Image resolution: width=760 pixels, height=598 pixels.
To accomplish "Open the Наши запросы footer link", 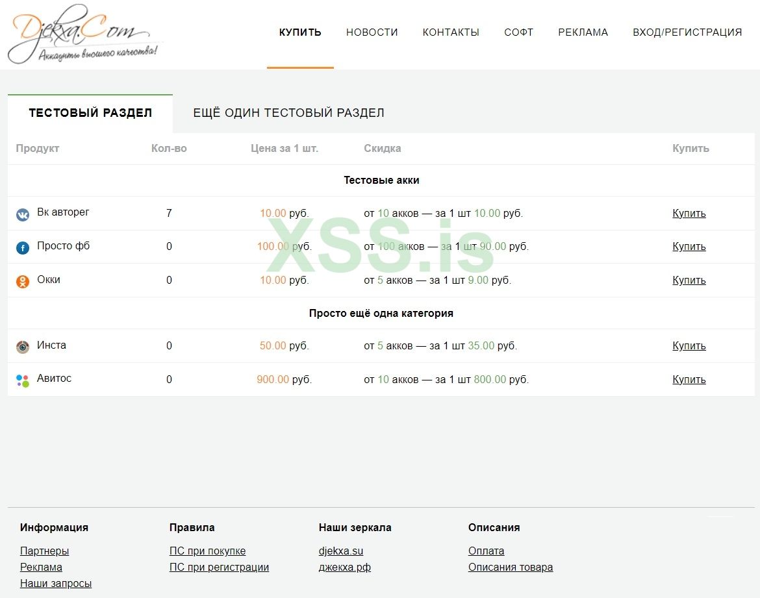I will (56, 584).
